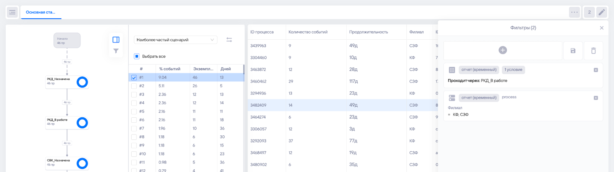
Task: Click the funnel filter icon beside graph
Action: click(x=116, y=51)
